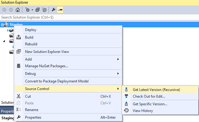Collapse the expanded folder tree node arrow
The height and width of the screenshot is (122, 199).
point(4,41)
